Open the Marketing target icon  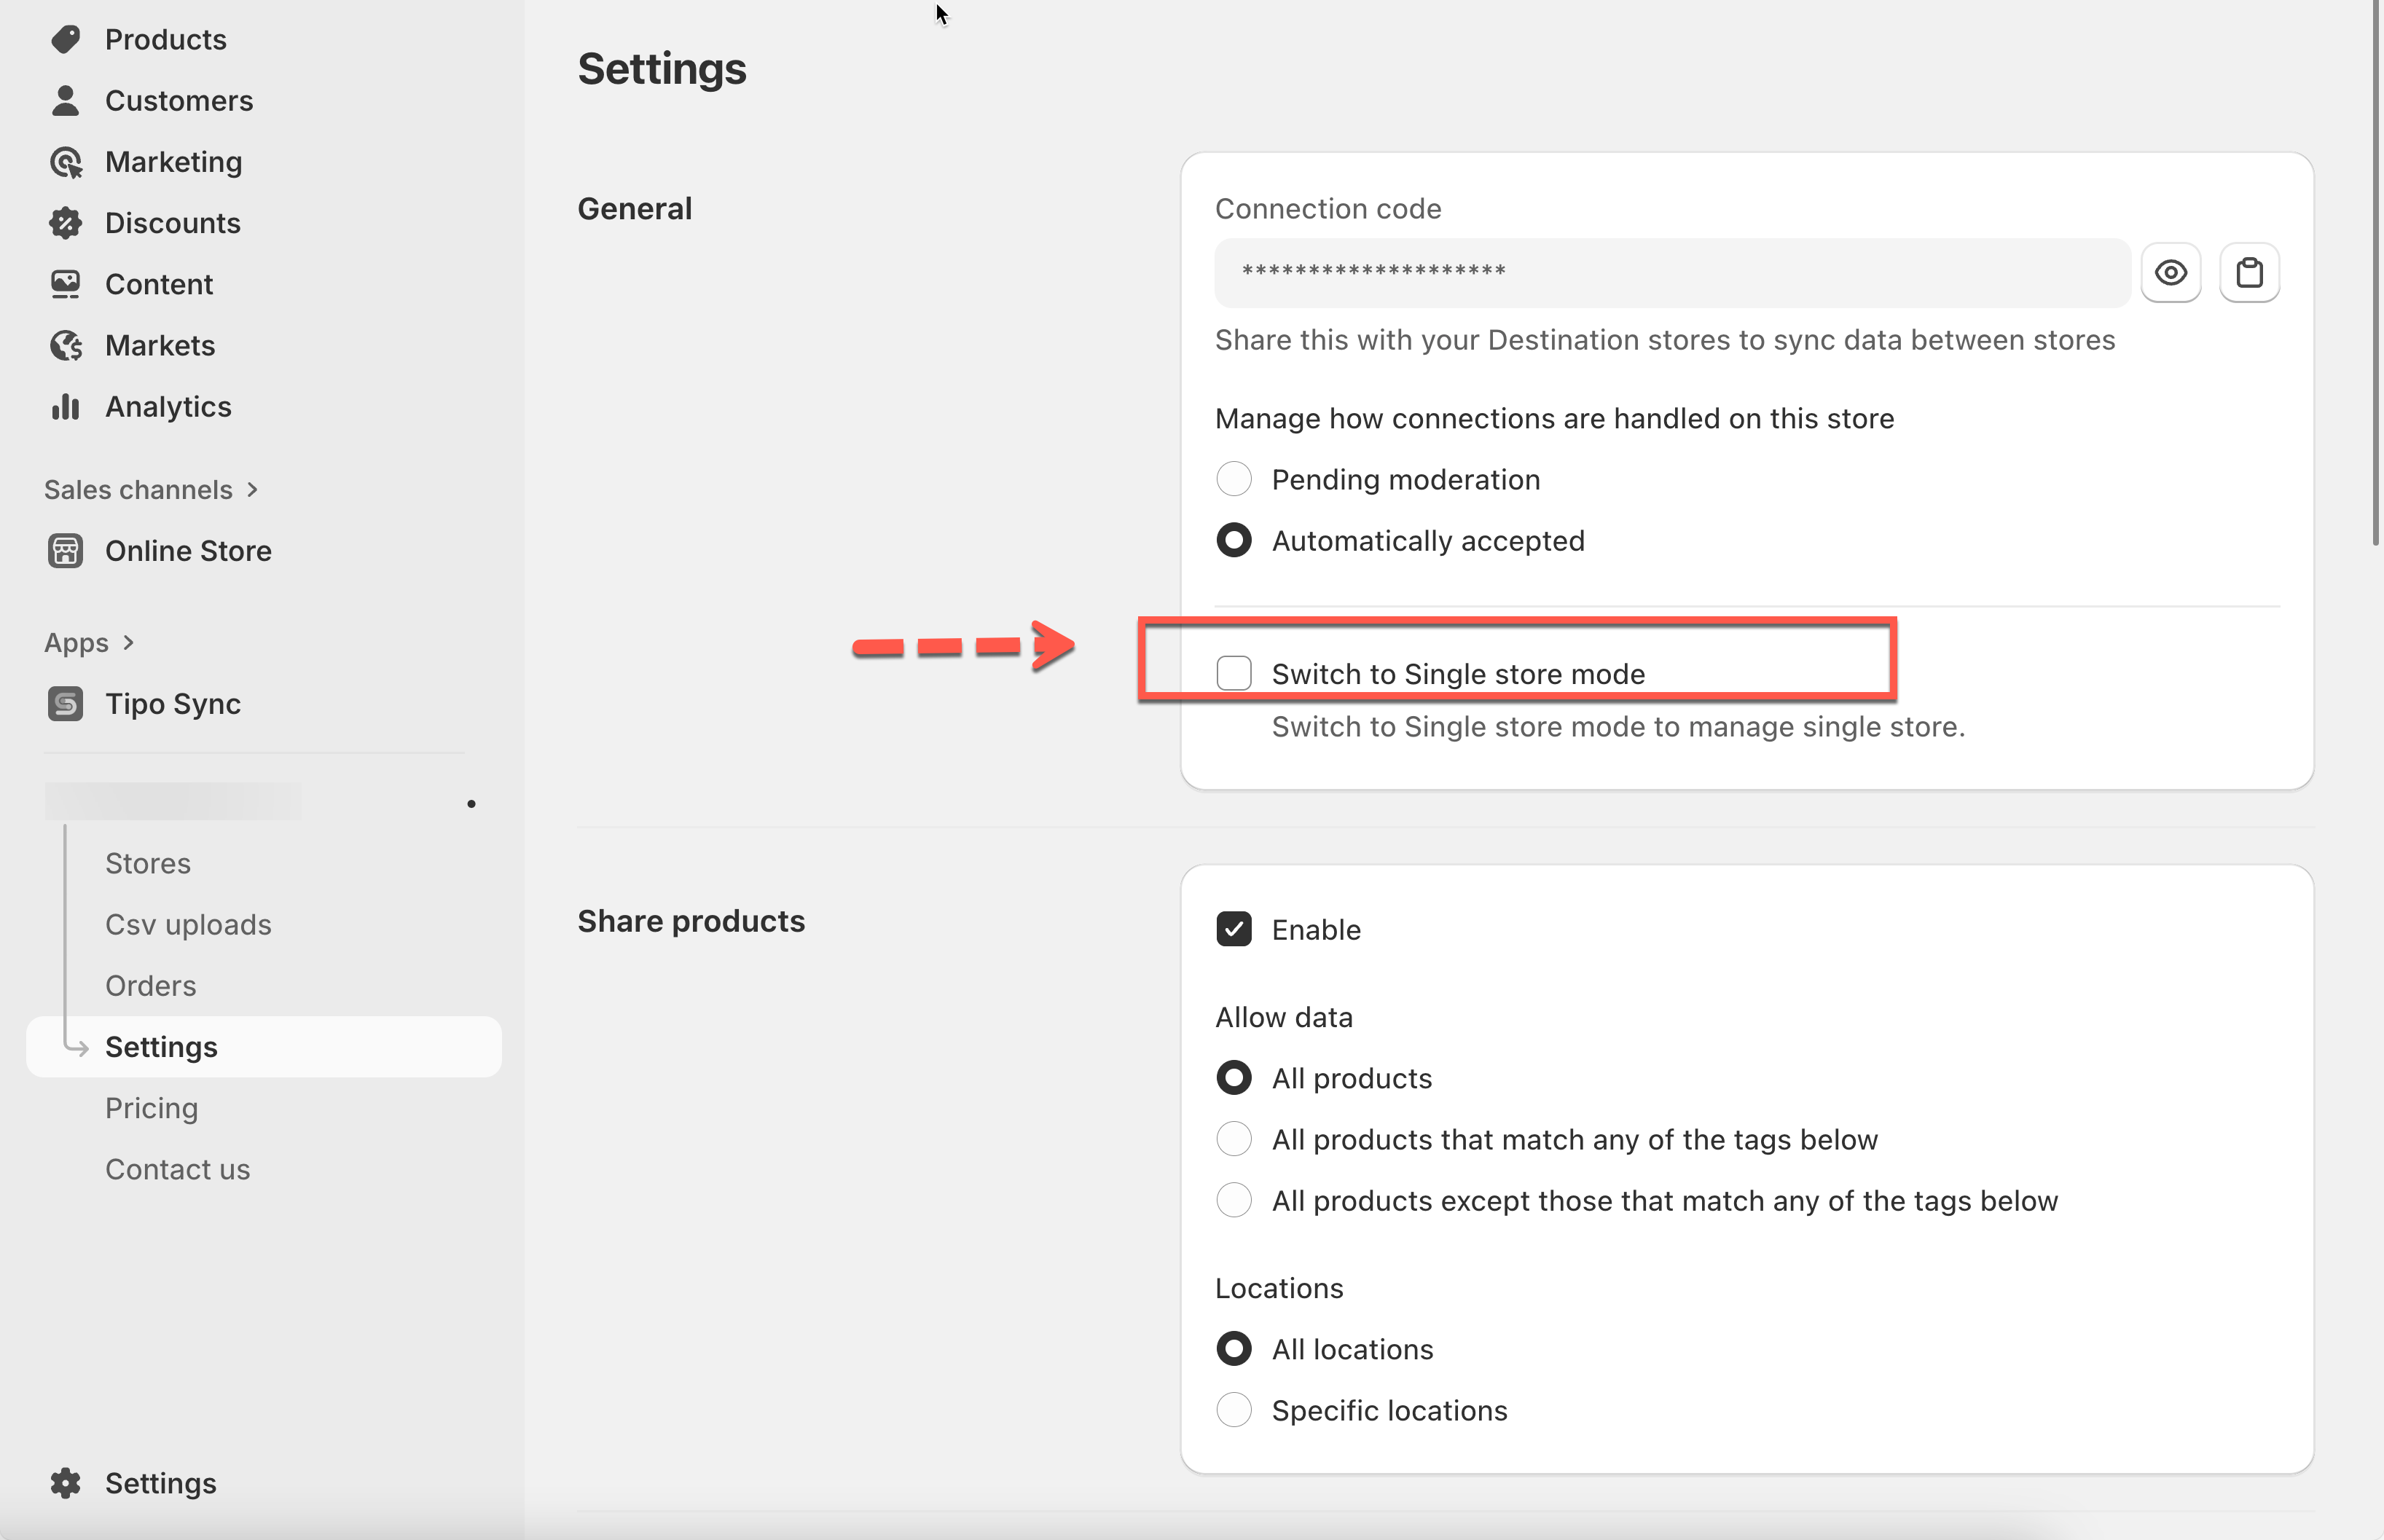(66, 162)
